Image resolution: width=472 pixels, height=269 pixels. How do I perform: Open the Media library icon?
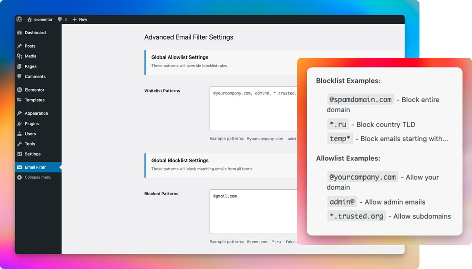pos(20,56)
